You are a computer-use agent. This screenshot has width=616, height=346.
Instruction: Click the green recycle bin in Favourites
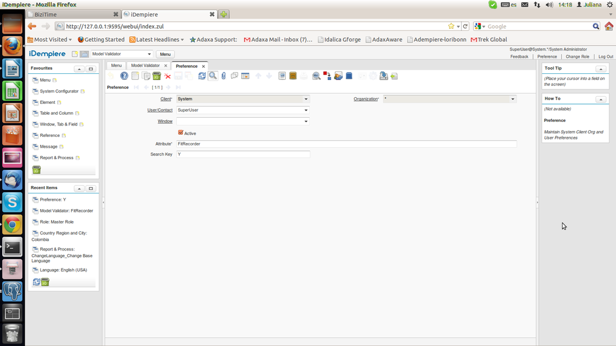pos(37,170)
